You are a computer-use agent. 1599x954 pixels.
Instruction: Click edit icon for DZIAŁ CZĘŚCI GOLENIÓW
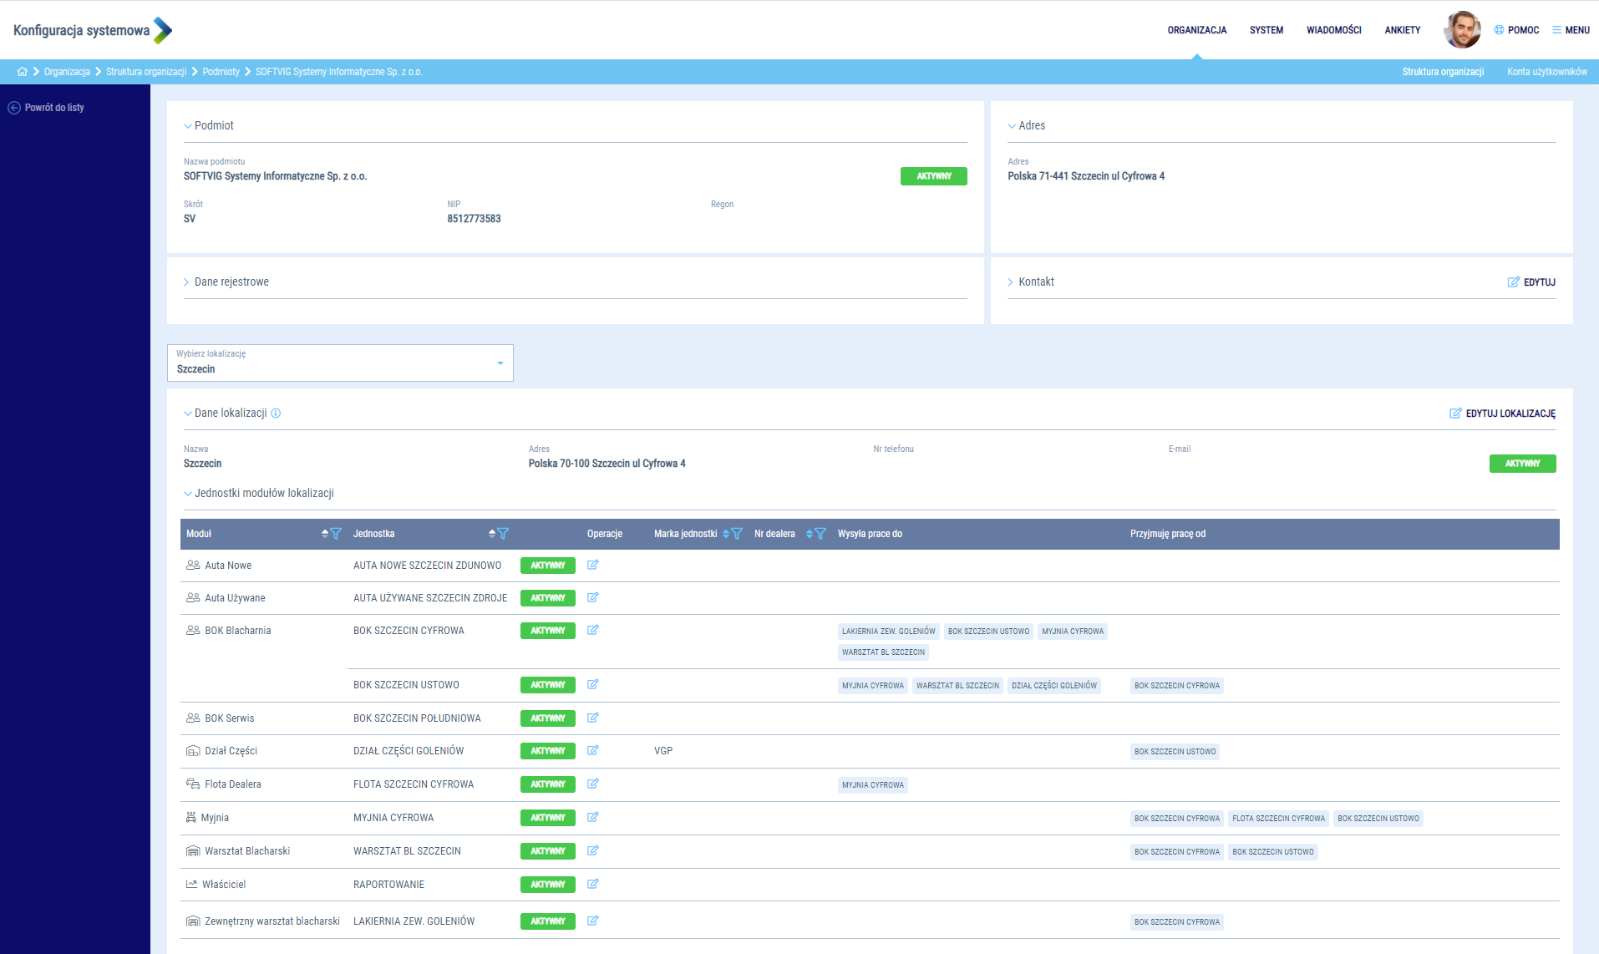click(592, 750)
